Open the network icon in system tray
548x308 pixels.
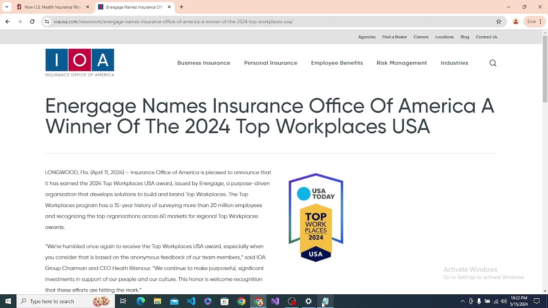496,301
